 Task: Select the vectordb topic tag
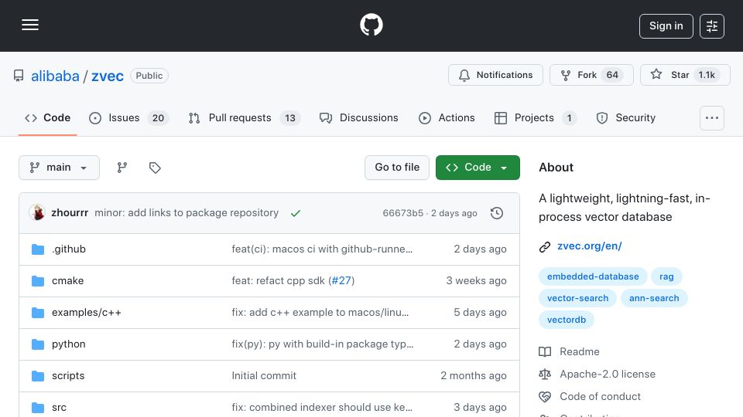click(567, 320)
